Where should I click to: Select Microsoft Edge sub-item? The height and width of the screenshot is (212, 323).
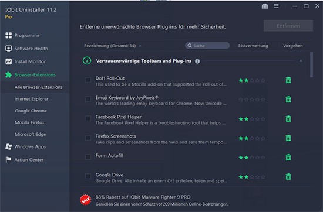pyautogui.click(x=31, y=134)
